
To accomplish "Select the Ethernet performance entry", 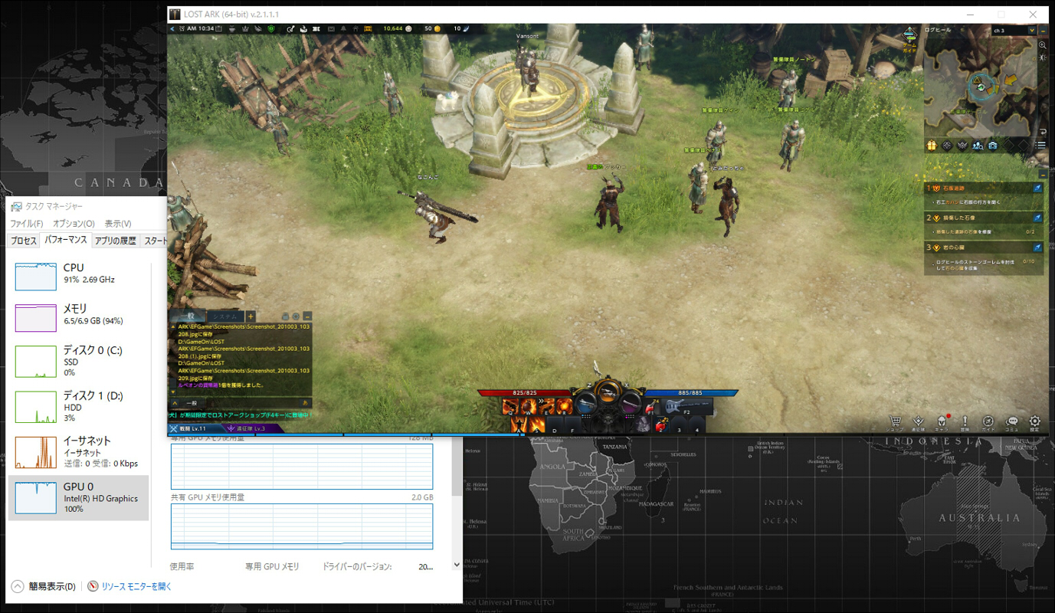I will [x=79, y=451].
